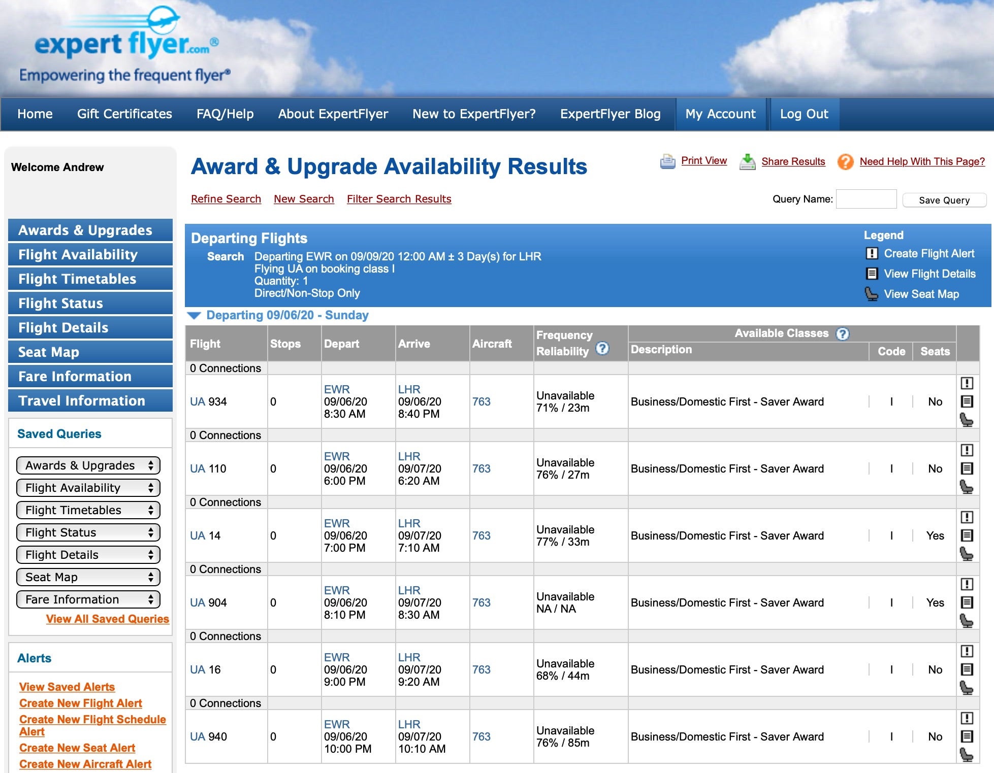Go to Home in navigation bar
The height and width of the screenshot is (773, 994).
[x=35, y=114]
